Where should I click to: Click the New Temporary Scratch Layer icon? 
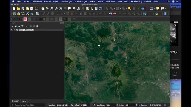pyautogui.click(x=32, y=14)
